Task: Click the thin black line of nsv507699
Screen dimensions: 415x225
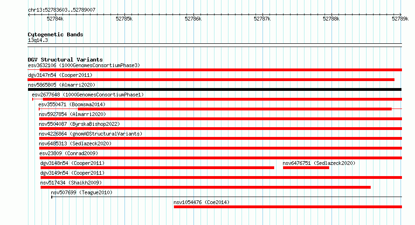Action: coord(227,197)
